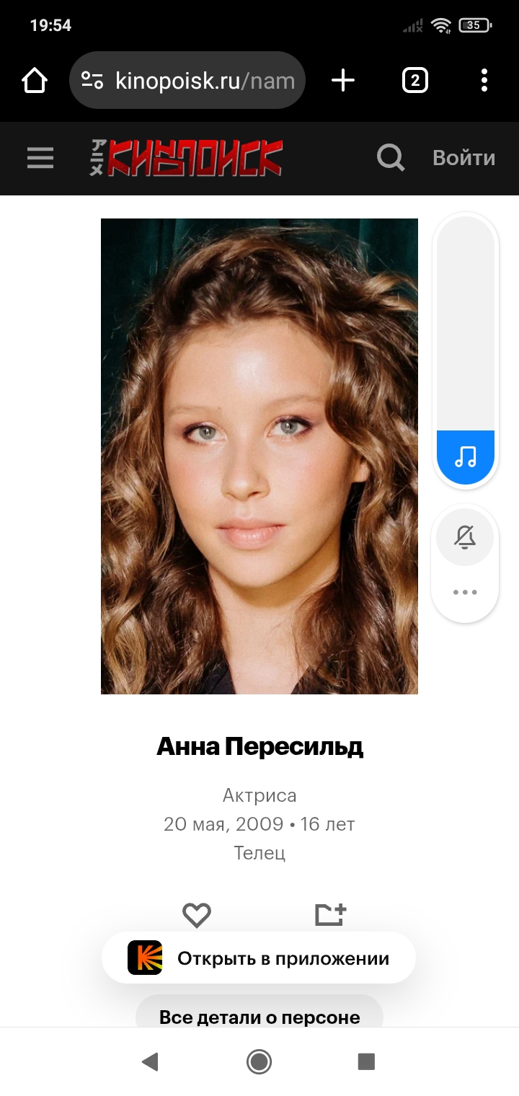519x1096 pixels.
Task: Open the actress portrait photo
Action: pyautogui.click(x=259, y=456)
